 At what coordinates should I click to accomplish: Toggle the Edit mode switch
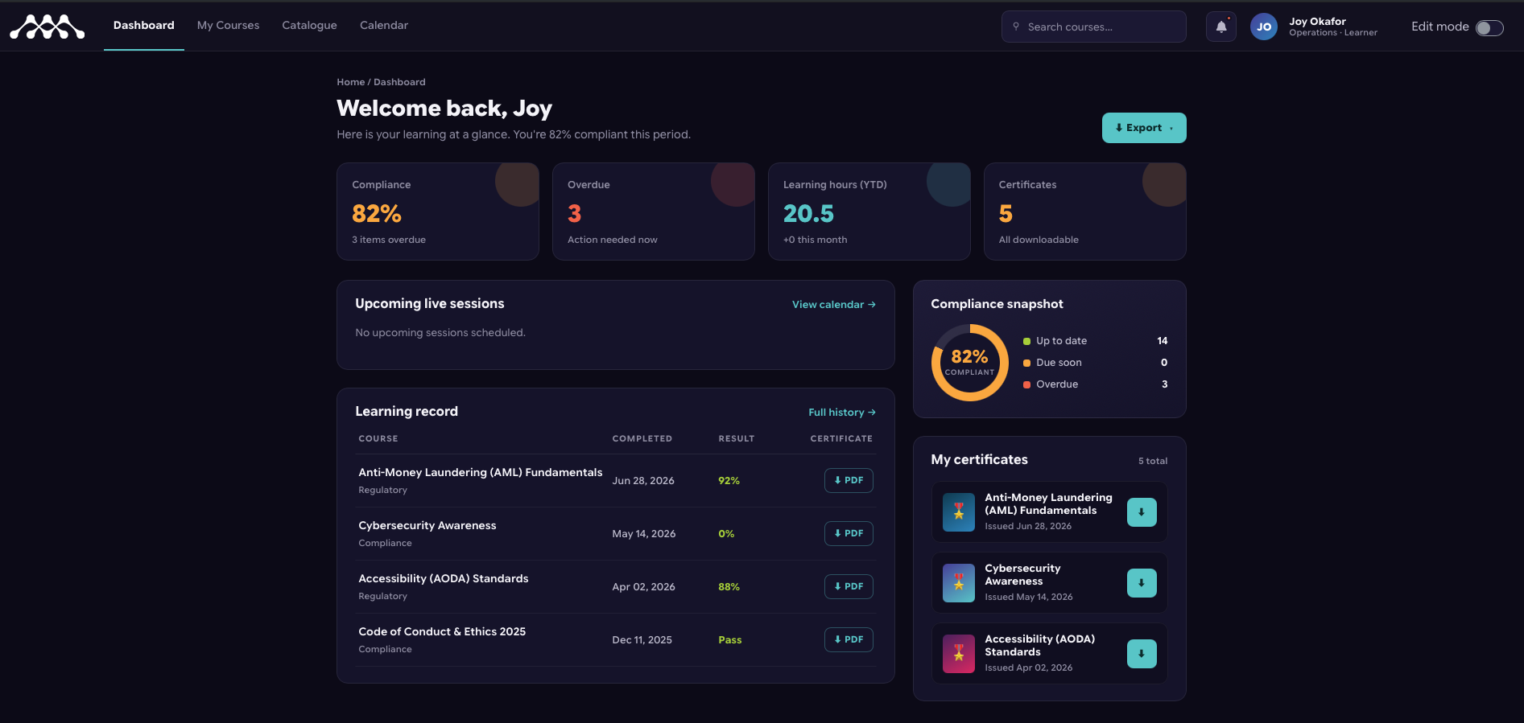(x=1489, y=27)
